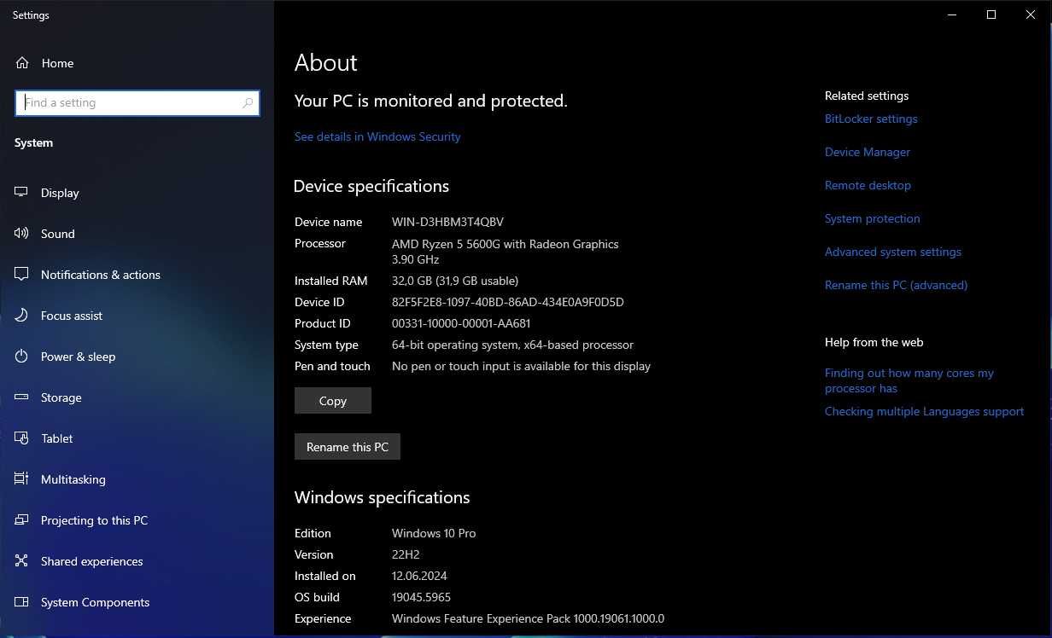Select 64-bit operating system text
Screen dimensions: 1052x638
coord(512,345)
